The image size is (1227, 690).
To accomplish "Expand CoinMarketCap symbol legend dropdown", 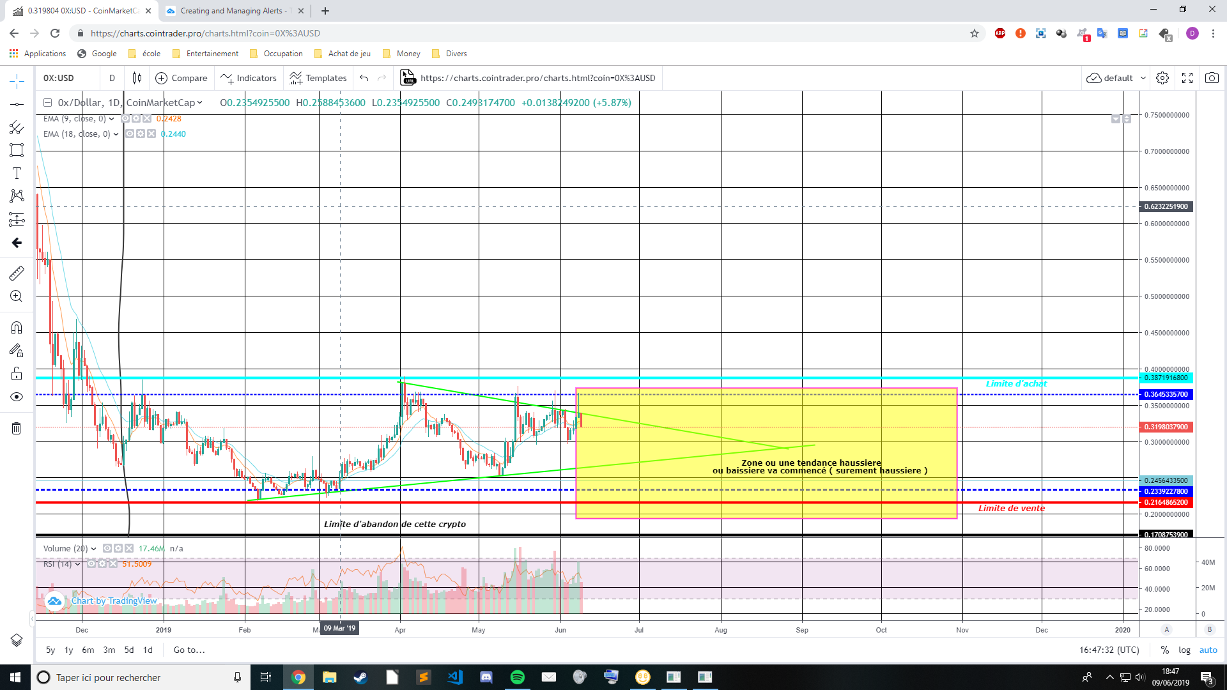I will click(200, 103).
